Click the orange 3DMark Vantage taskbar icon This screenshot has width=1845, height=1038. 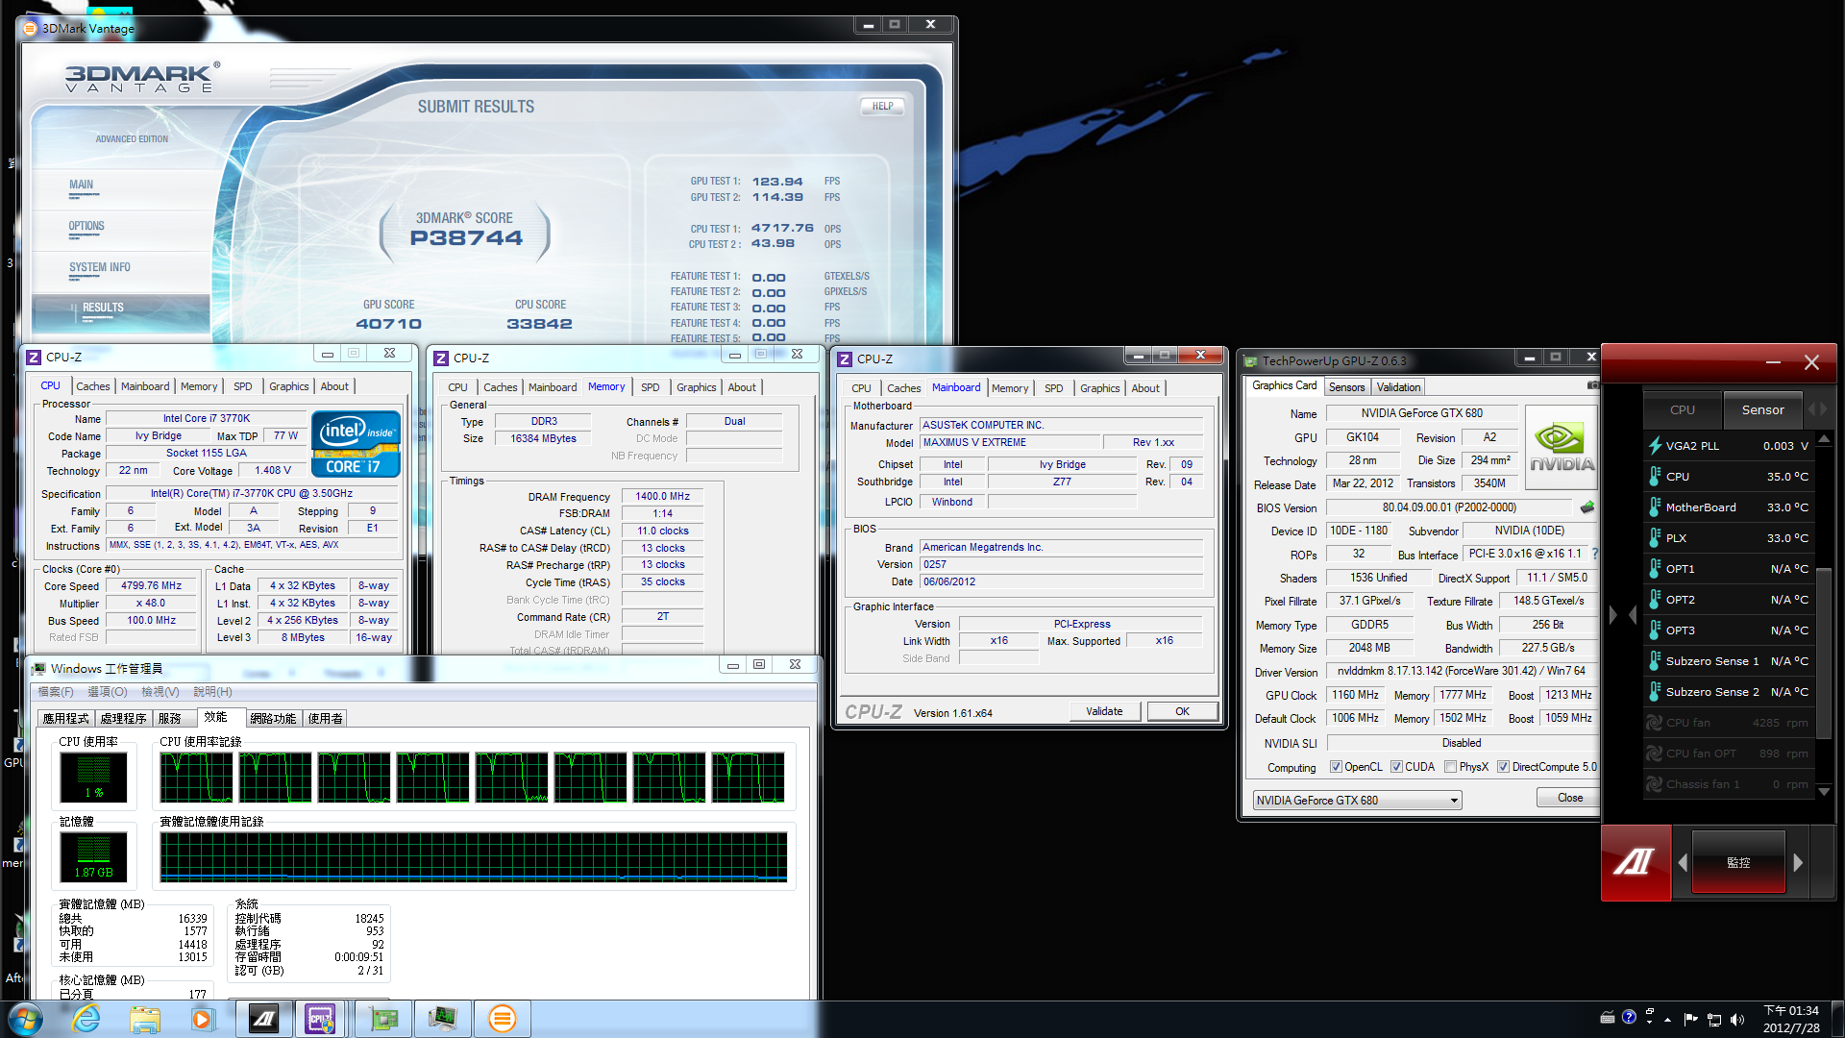pos(502,1019)
